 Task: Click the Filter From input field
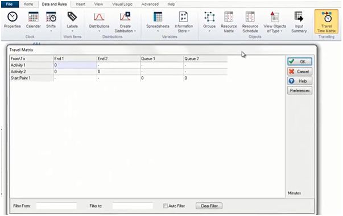(x=56, y=206)
